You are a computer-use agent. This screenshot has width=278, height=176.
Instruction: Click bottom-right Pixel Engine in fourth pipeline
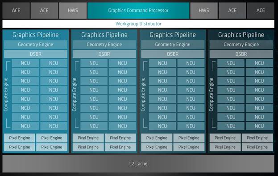(x=257, y=147)
